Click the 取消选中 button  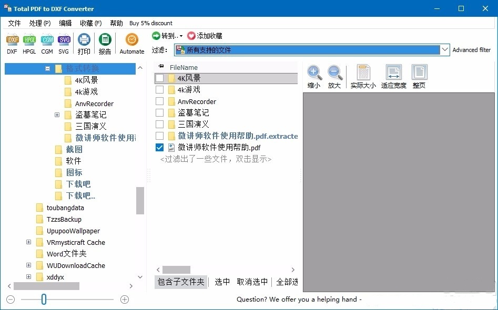click(x=252, y=282)
